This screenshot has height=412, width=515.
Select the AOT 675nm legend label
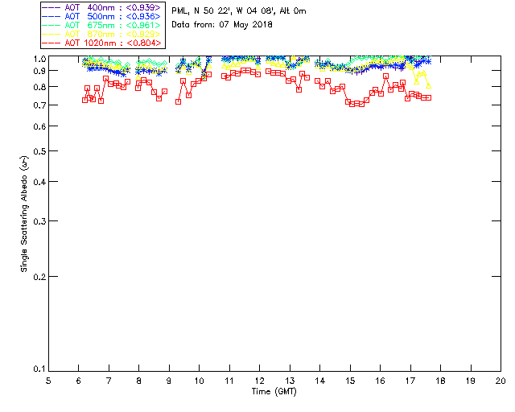[113, 25]
